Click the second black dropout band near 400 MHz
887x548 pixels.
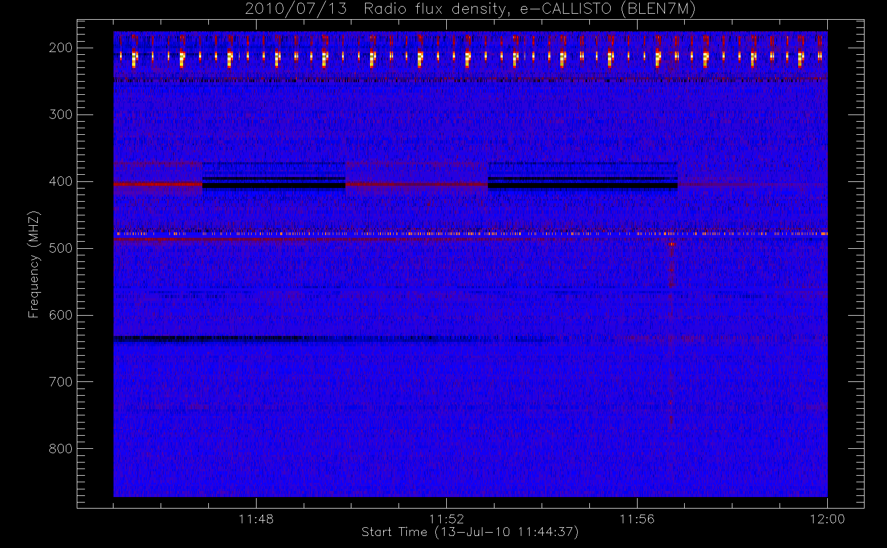click(x=583, y=186)
